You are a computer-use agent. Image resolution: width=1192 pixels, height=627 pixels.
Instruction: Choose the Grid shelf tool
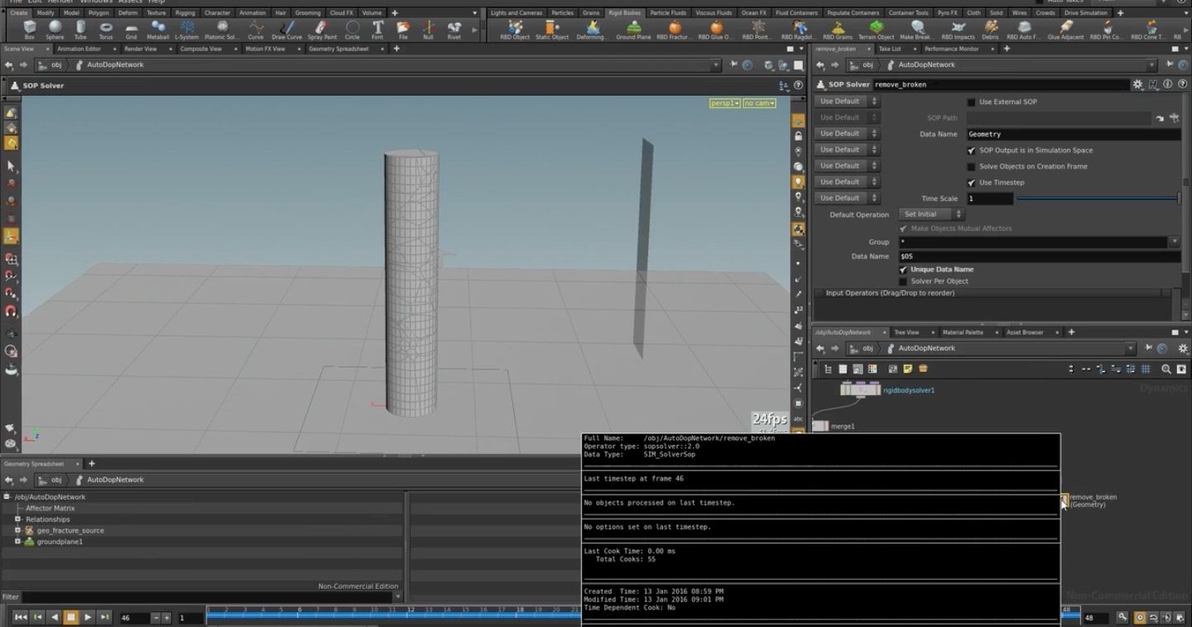131,31
